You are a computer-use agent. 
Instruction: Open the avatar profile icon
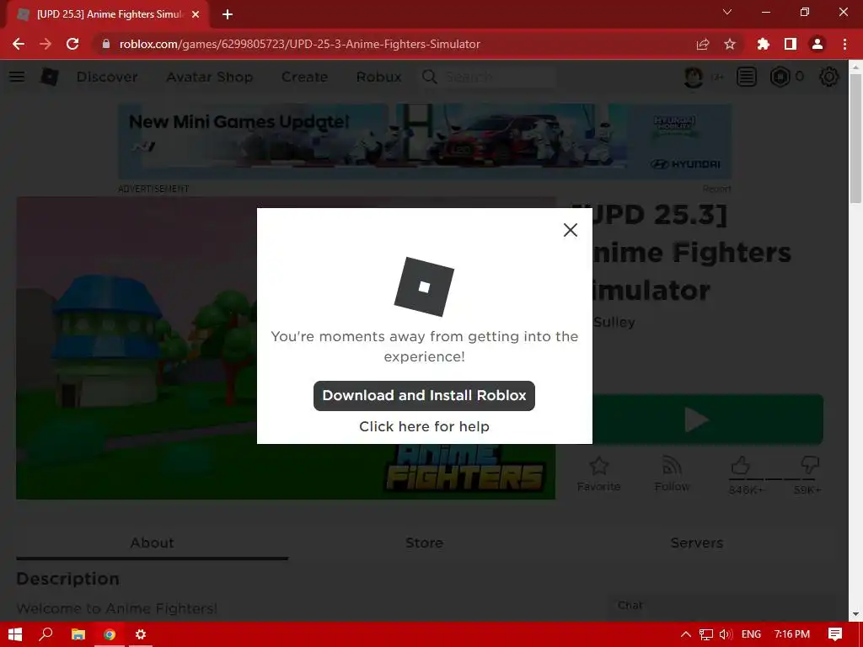coord(694,77)
